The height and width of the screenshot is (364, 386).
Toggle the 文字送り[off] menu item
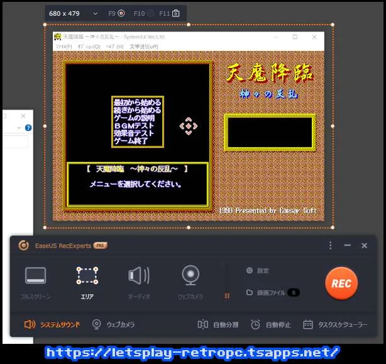coord(144,47)
